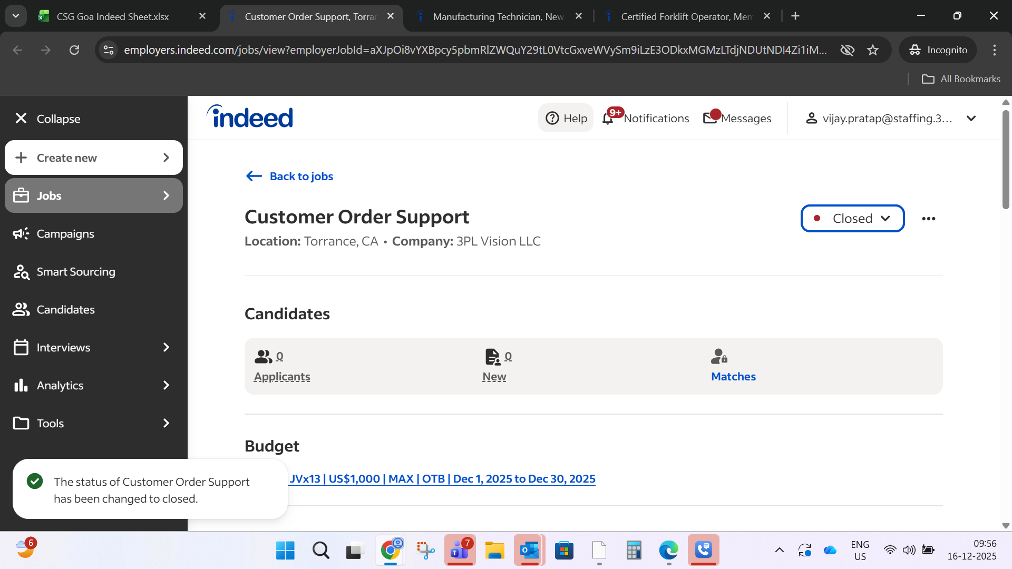Screen dimensions: 1012x569
Task: Open the three-dot more options menu
Action: coord(929,218)
